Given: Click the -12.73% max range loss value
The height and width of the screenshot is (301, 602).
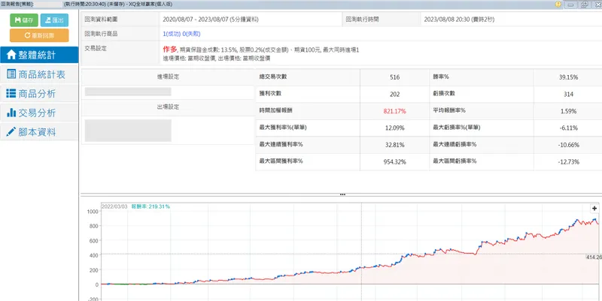Looking at the screenshot, I should (569, 161).
